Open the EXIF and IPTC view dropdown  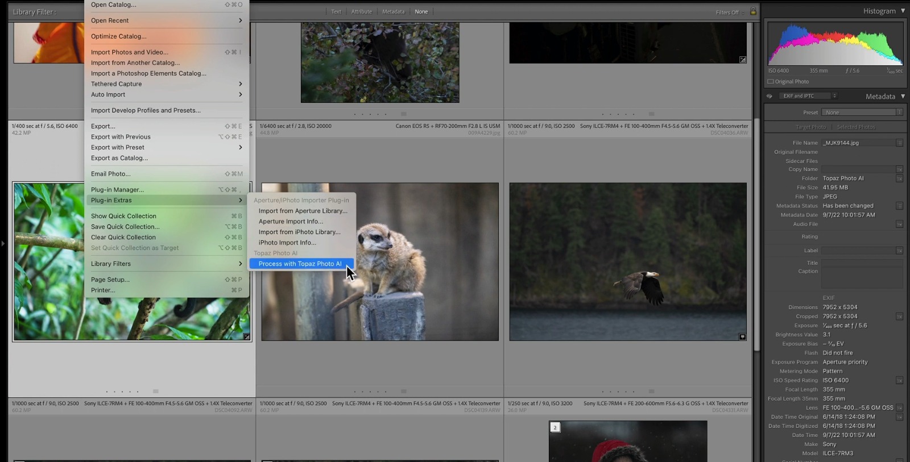click(x=808, y=96)
